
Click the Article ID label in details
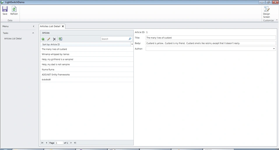click(140, 32)
